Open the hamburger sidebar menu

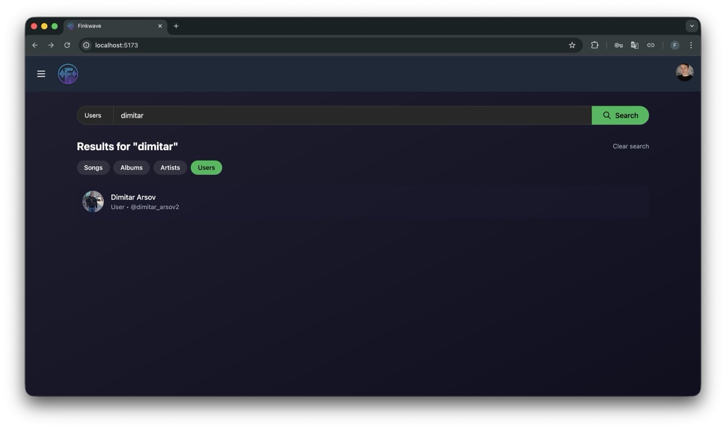click(x=41, y=74)
